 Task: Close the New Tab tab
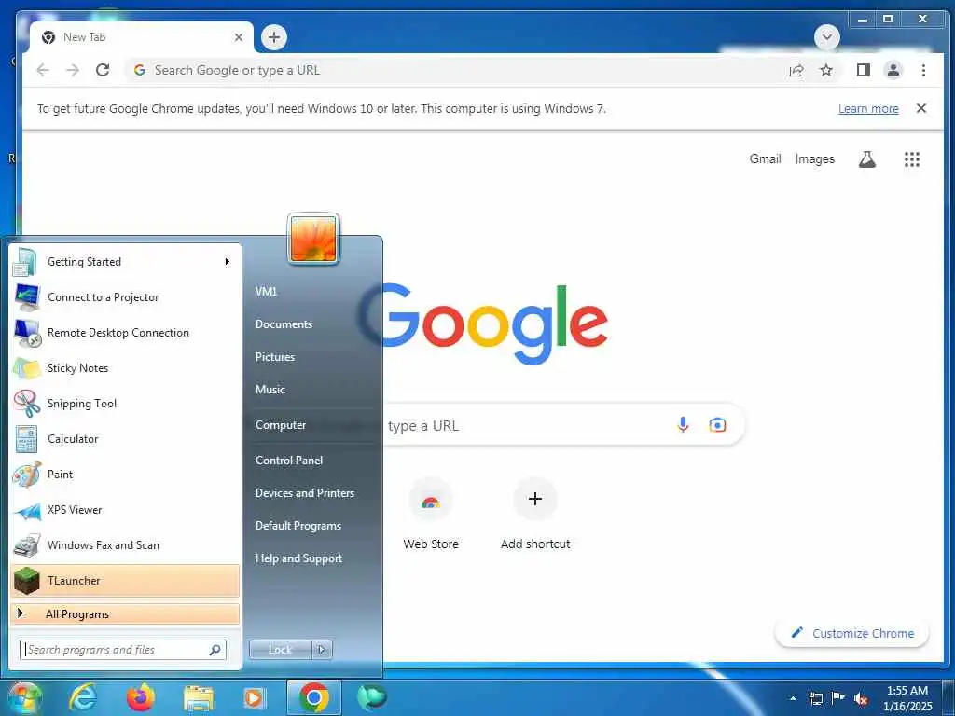(x=239, y=37)
